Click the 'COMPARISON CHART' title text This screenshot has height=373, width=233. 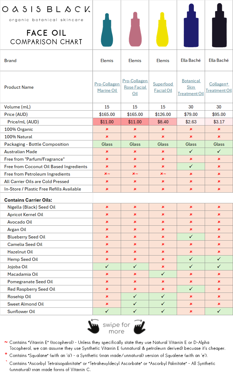tap(46, 42)
